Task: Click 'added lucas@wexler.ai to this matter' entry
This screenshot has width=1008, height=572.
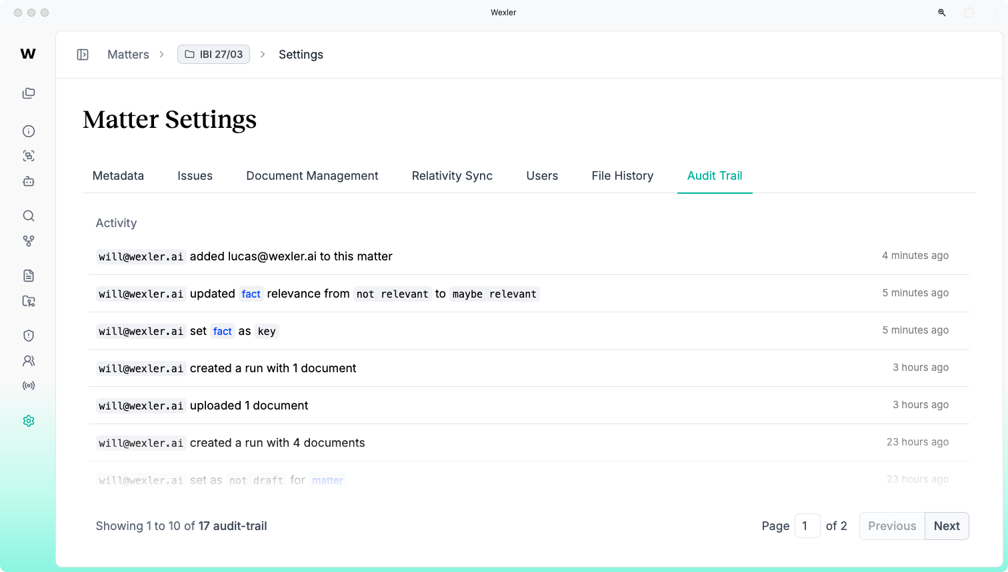Action: (291, 256)
